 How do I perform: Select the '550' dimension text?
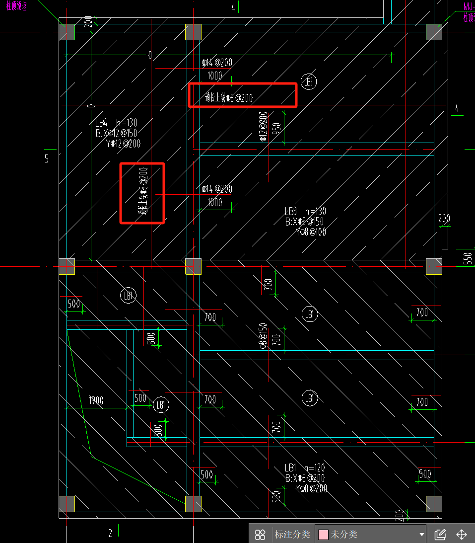pyautogui.click(x=468, y=258)
